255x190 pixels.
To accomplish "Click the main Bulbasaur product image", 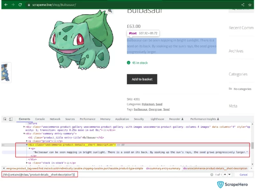I will pyautogui.click(x=81, y=40).
